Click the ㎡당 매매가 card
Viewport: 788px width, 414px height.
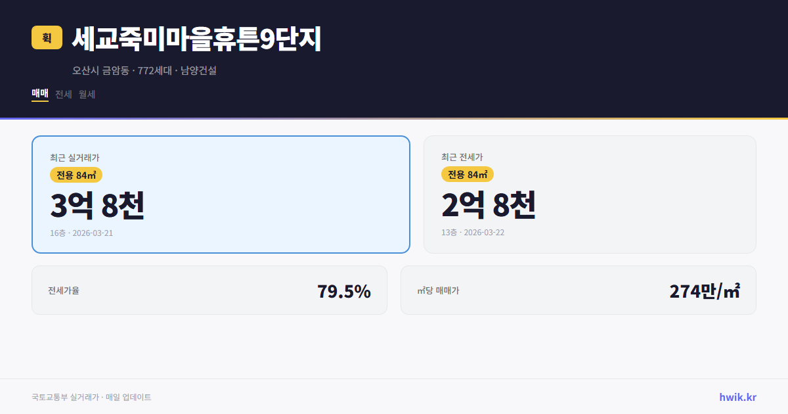(x=578, y=290)
